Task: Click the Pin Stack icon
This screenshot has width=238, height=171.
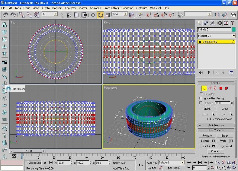Action: pyautogui.click(x=201, y=73)
